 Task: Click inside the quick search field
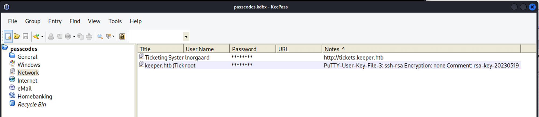(156, 37)
